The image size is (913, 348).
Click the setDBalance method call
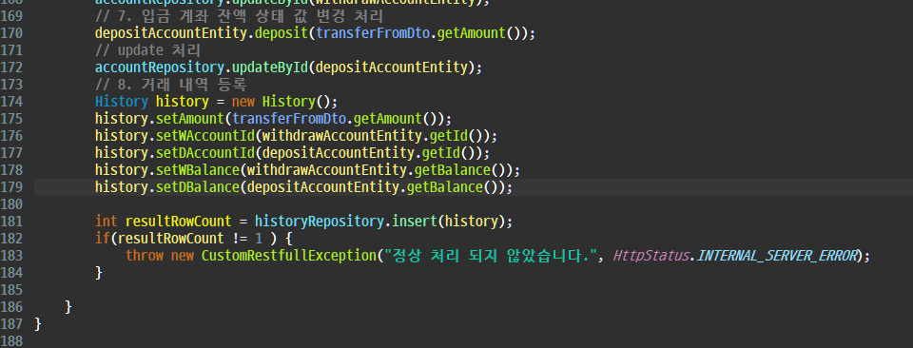pyautogui.click(x=198, y=187)
